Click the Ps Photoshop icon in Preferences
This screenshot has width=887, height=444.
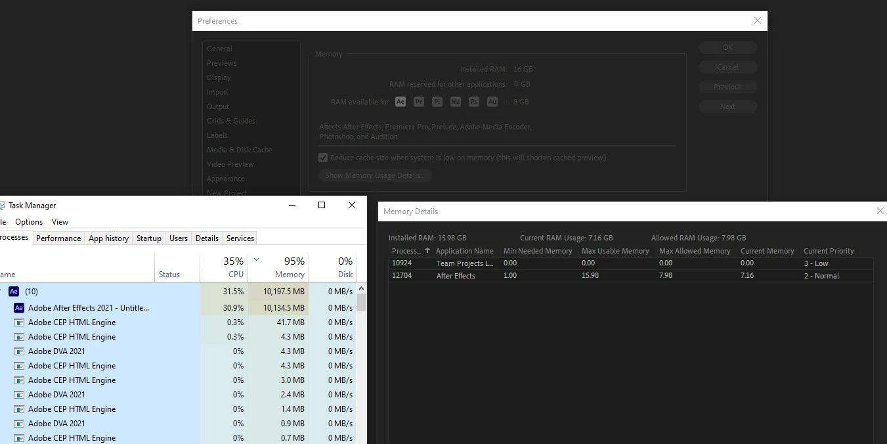pos(474,102)
